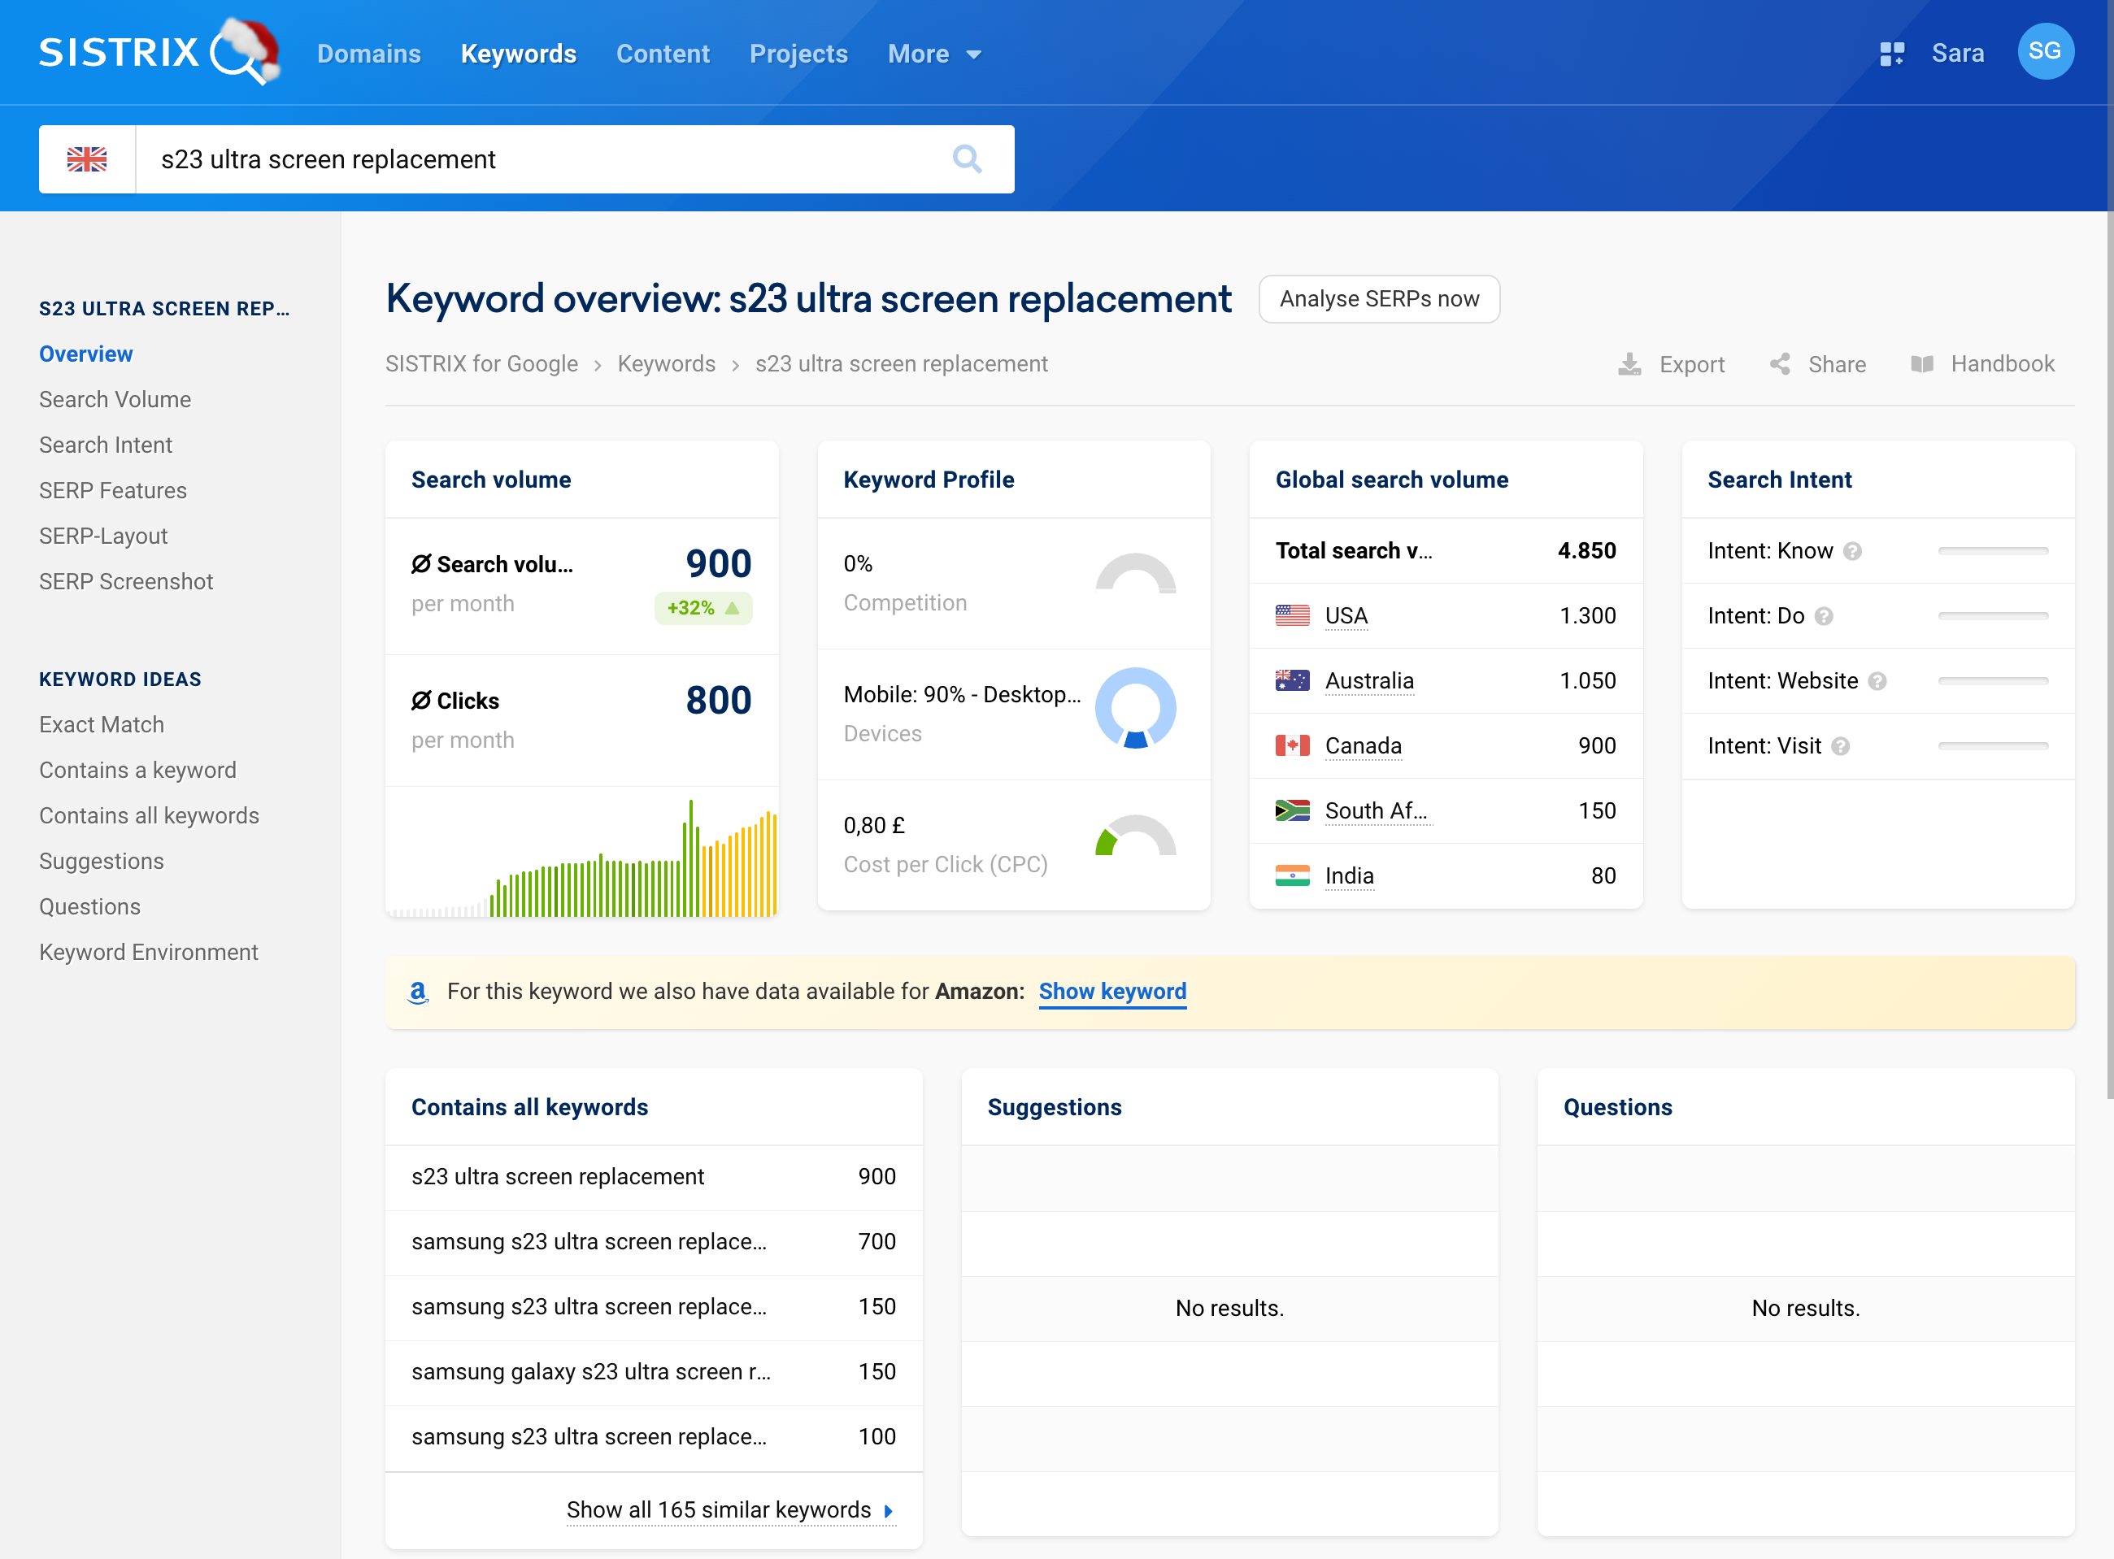Click help icon beside Intent: Website

click(1877, 681)
